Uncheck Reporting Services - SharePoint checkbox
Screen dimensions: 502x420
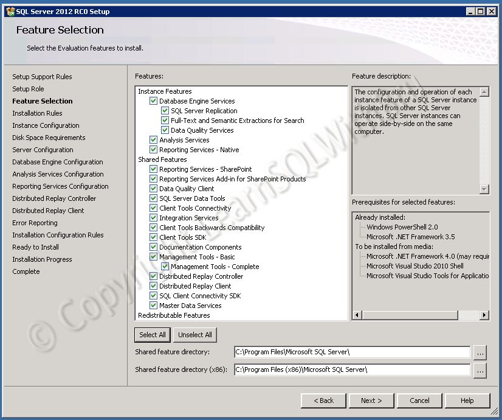pyautogui.click(x=153, y=169)
